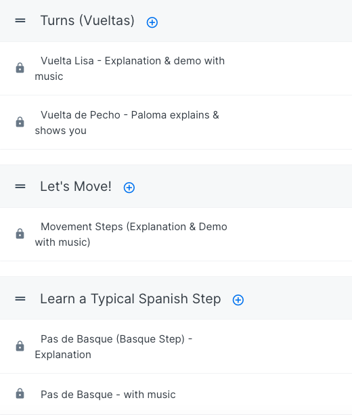352x415 pixels.
Task: Open Pas de Basque (Basque Step) - Explanation
Action: [114, 347]
